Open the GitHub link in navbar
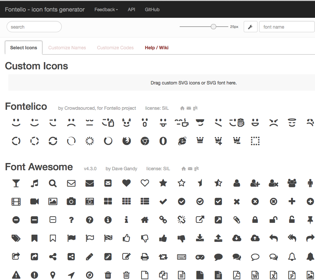315x280 pixels. pos(152,10)
